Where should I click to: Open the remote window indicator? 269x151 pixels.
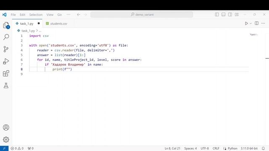click(4, 148)
